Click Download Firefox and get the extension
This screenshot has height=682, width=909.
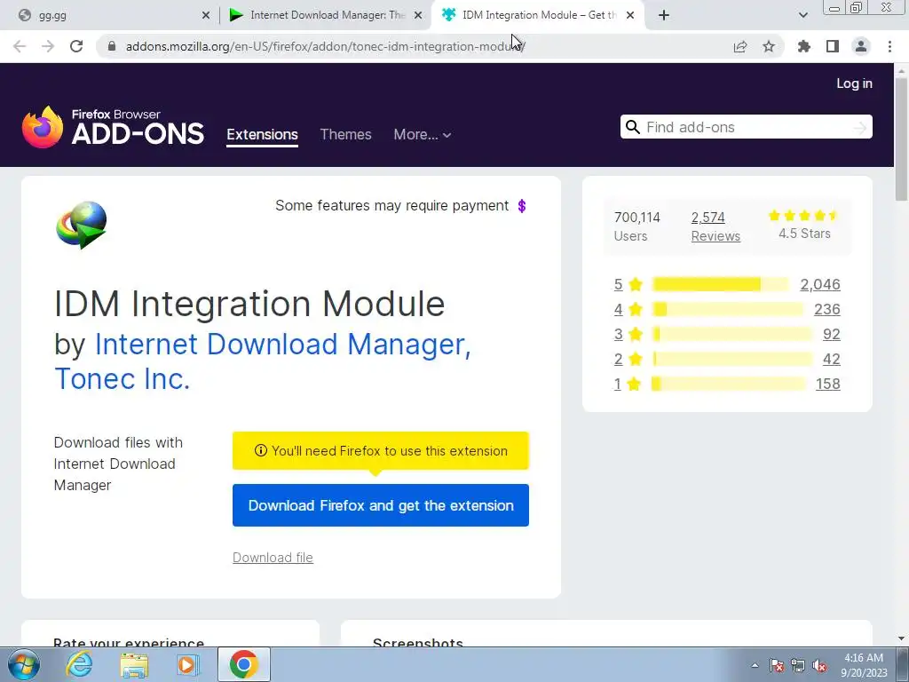(x=380, y=505)
